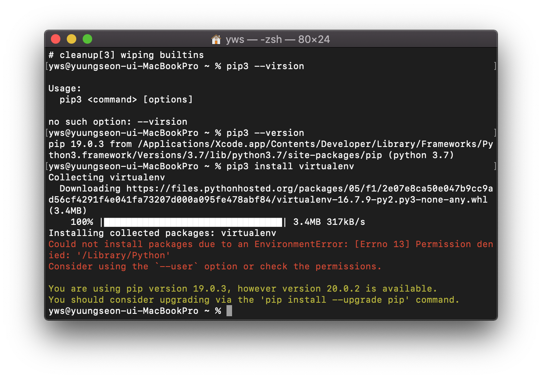This screenshot has height=379, width=542.
Task: Click the window title 'yws — -zsh — 80×24'
Action: tap(278, 39)
